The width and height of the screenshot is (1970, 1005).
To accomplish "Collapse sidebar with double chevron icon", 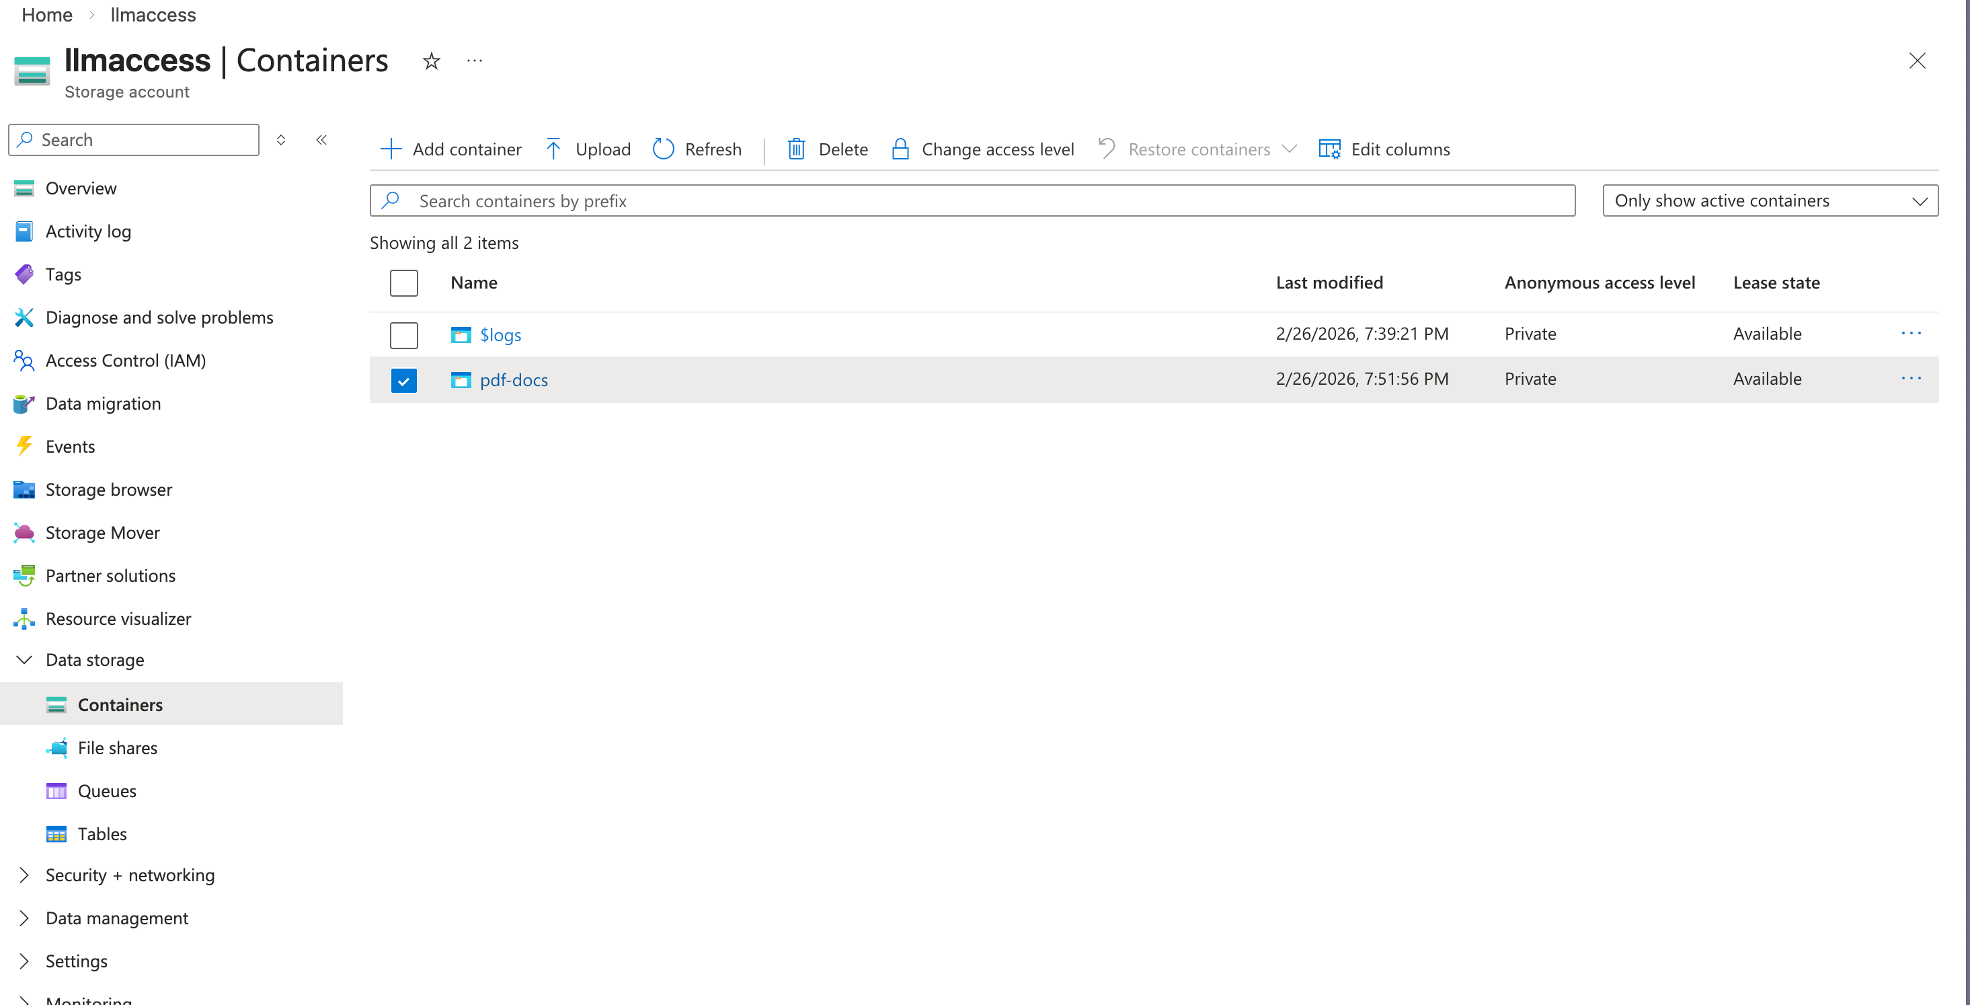I will 321,140.
